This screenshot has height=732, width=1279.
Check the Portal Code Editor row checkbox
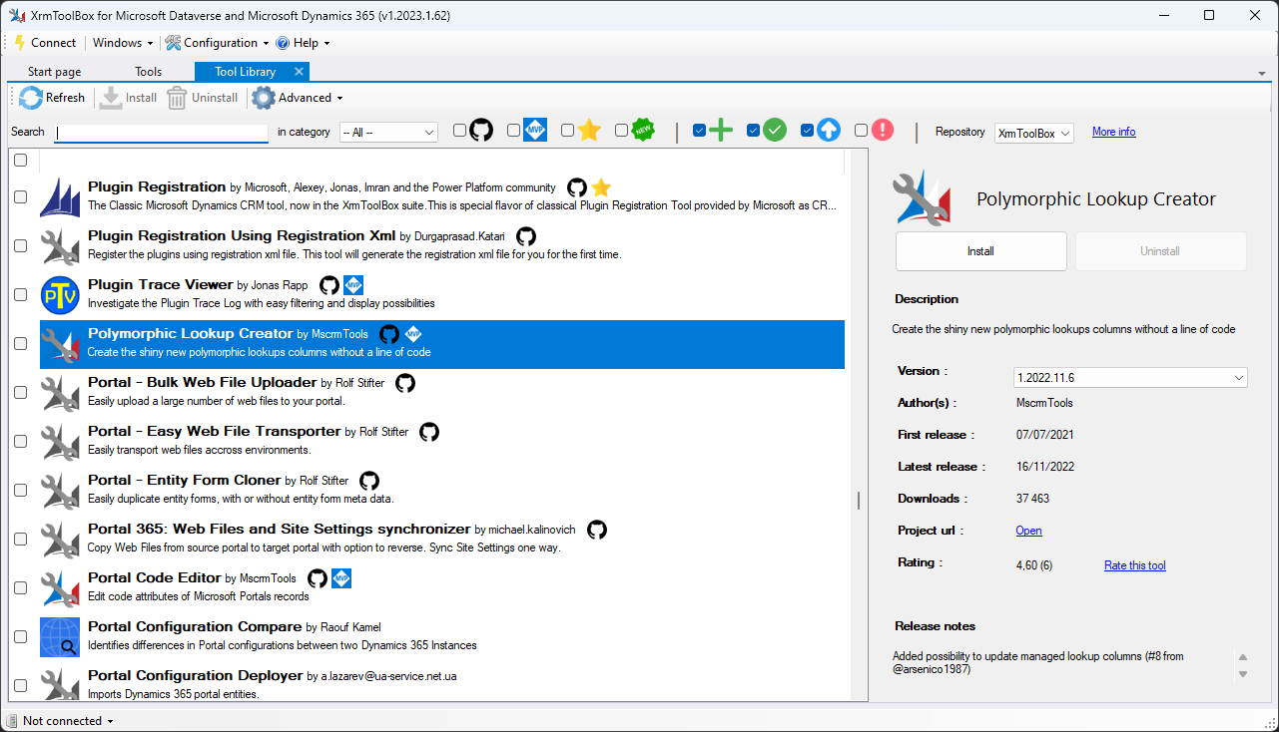click(20, 587)
